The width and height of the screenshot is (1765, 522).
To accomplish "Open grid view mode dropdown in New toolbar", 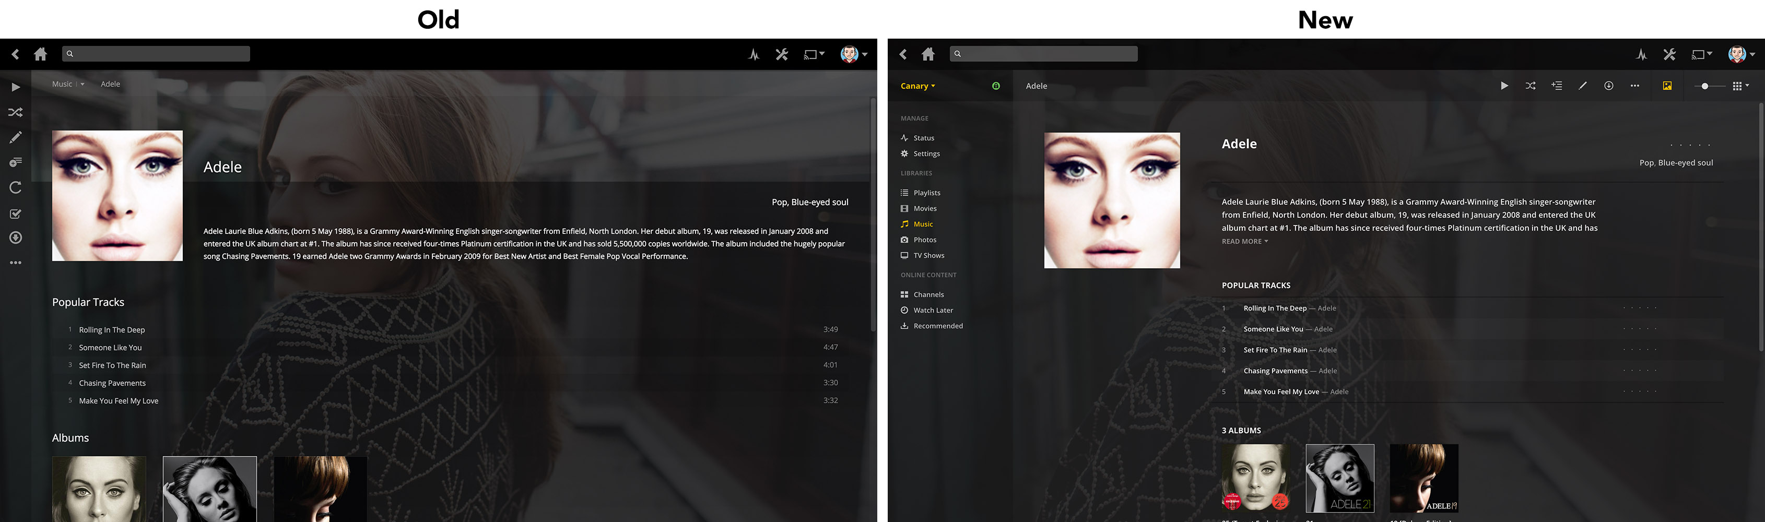I will pos(1740,86).
